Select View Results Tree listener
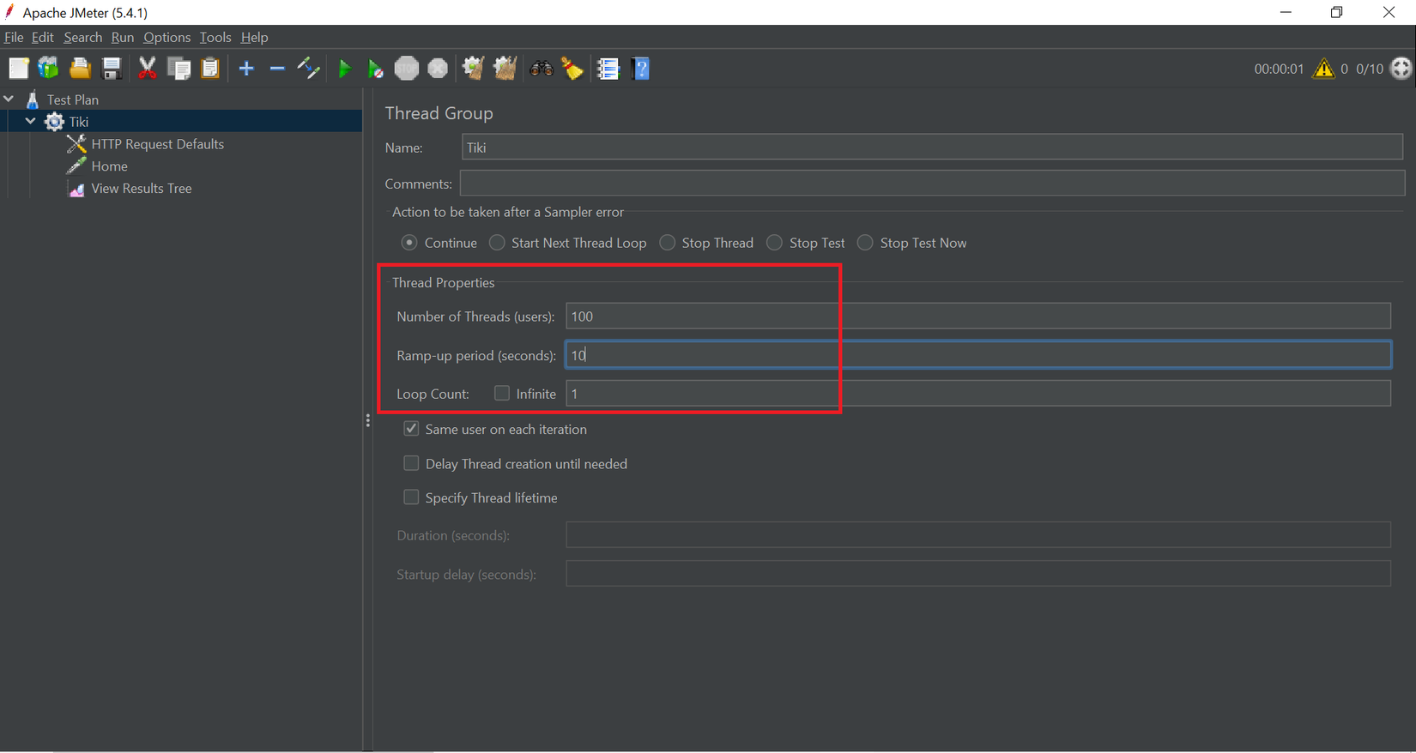Screen dimensions: 1416x753 pyautogui.click(x=142, y=189)
